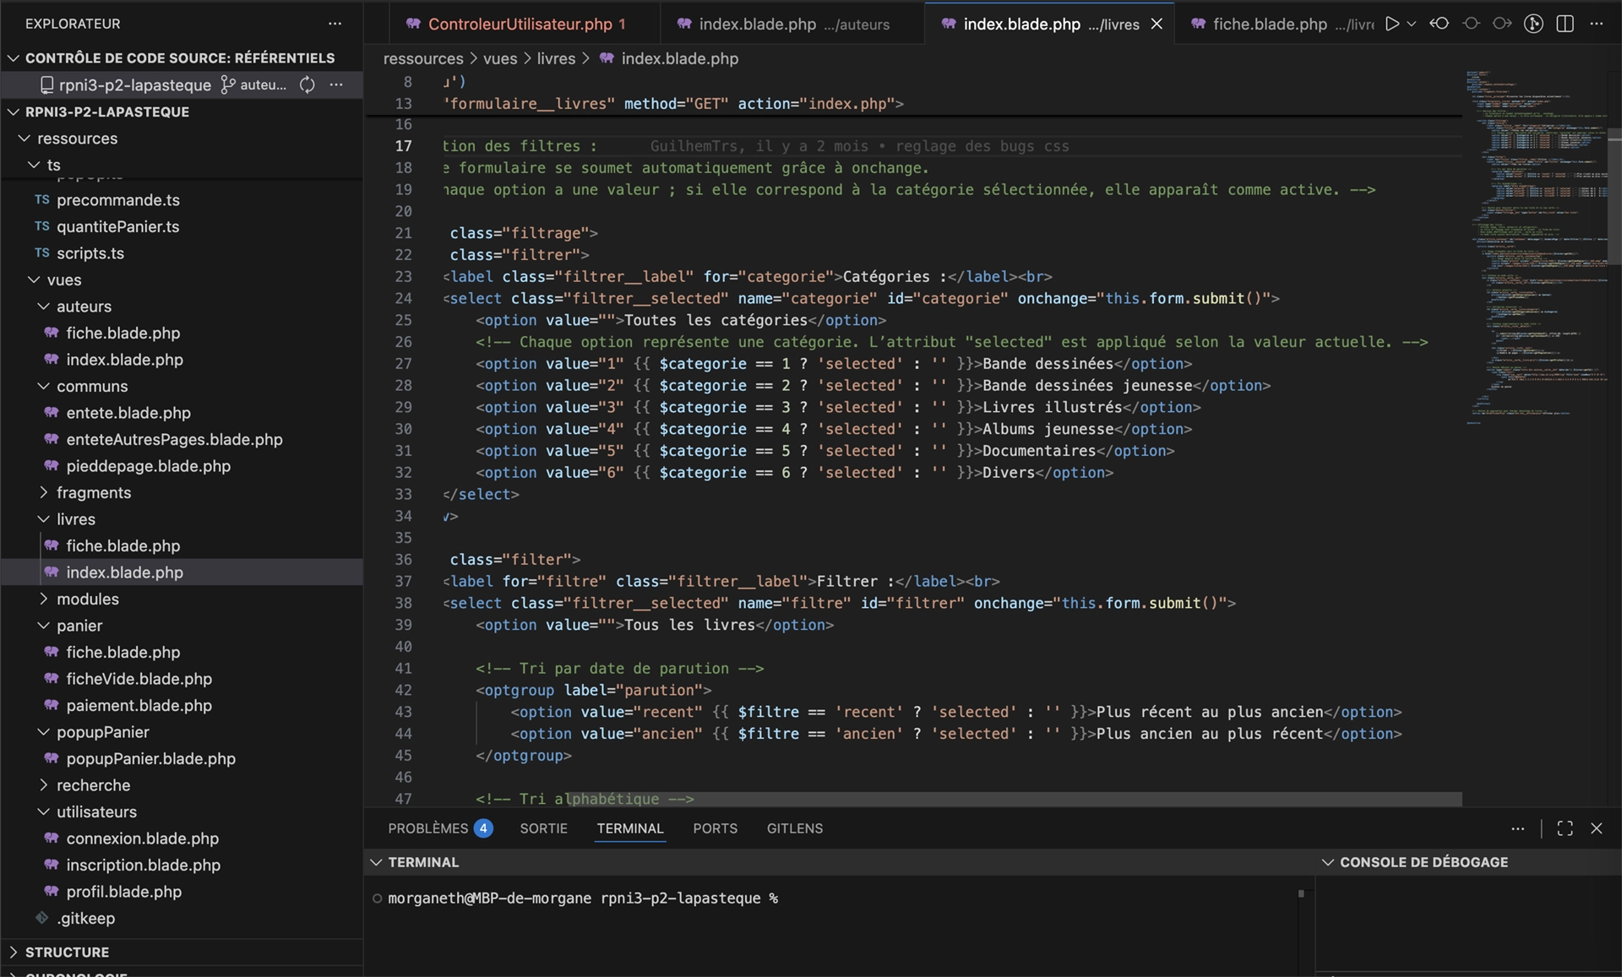Open connexion.blade.php file
This screenshot has width=1622, height=977.
point(142,839)
